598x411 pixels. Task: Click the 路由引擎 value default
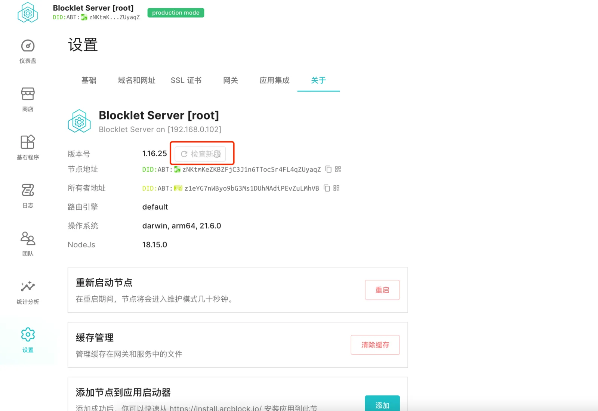point(155,207)
